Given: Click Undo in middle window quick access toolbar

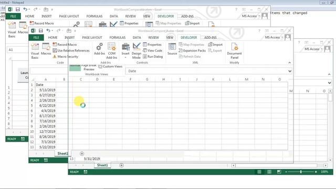Looking at the screenshot, I should [x=48, y=30].
